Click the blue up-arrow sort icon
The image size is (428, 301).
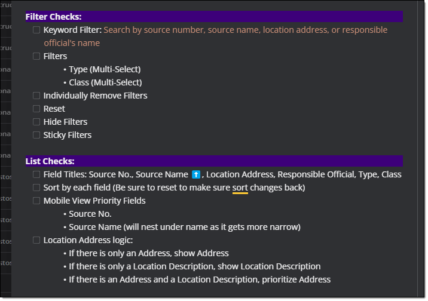click(x=196, y=174)
